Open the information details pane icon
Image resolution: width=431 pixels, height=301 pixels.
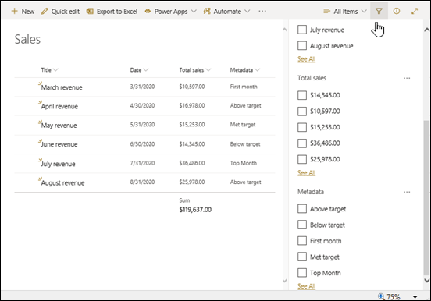click(397, 11)
